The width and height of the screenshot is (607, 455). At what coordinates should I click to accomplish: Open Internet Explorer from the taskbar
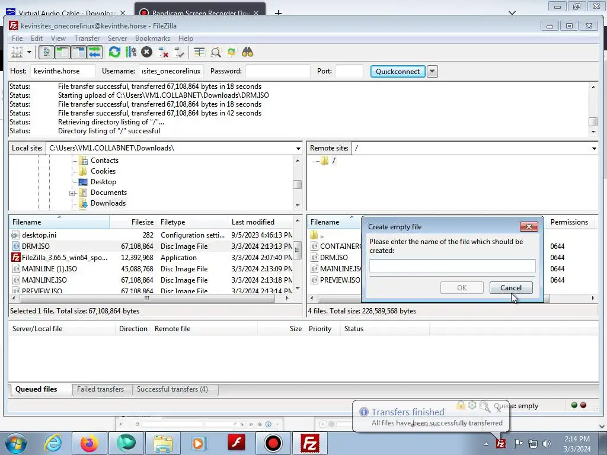[53, 443]
